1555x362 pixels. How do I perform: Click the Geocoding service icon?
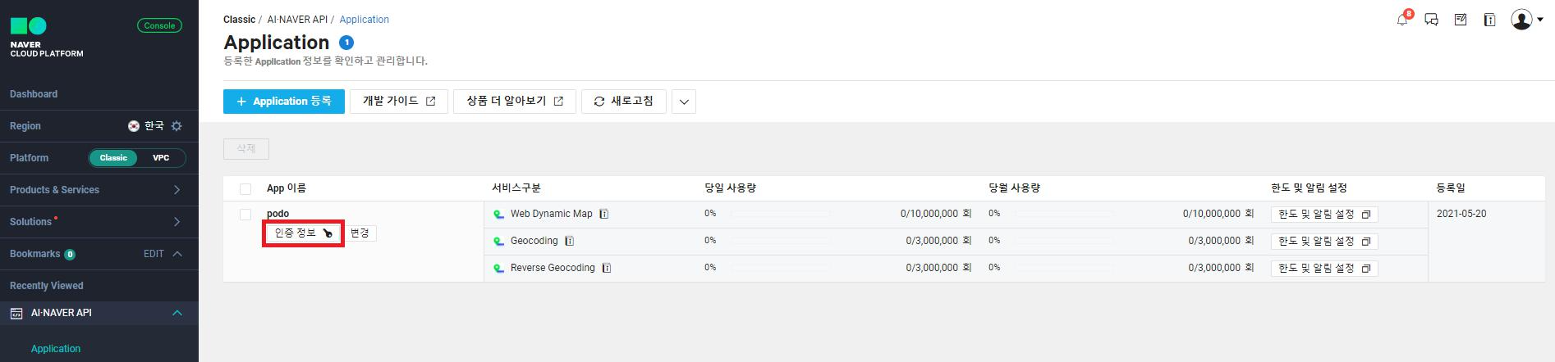pyautogui.click(x=498, y=242)
